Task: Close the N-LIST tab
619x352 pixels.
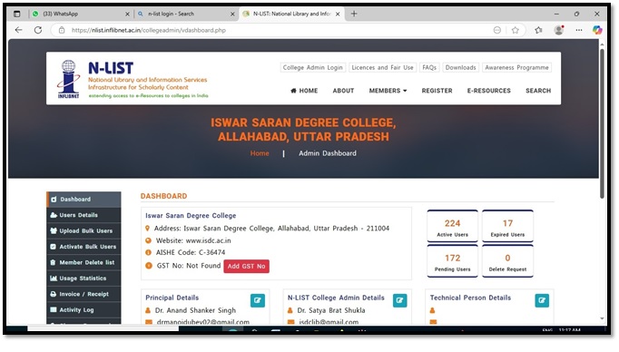Action: click(338, 14)
